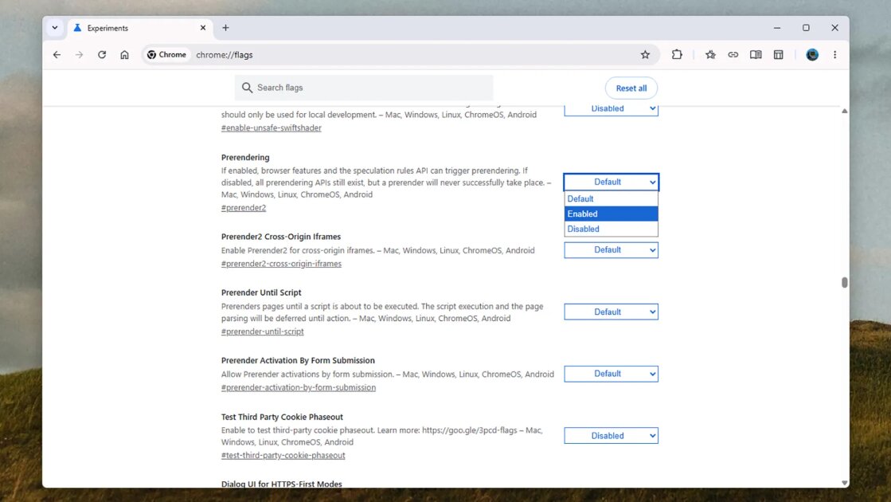The height and width of the screenshot is (502, 891).
Task: Bookmark this page with the star icon
Action: point(645,54)
